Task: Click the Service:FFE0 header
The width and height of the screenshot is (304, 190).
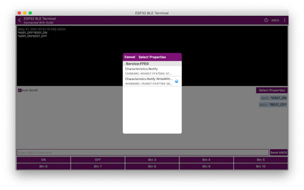Action: point(152,64)
